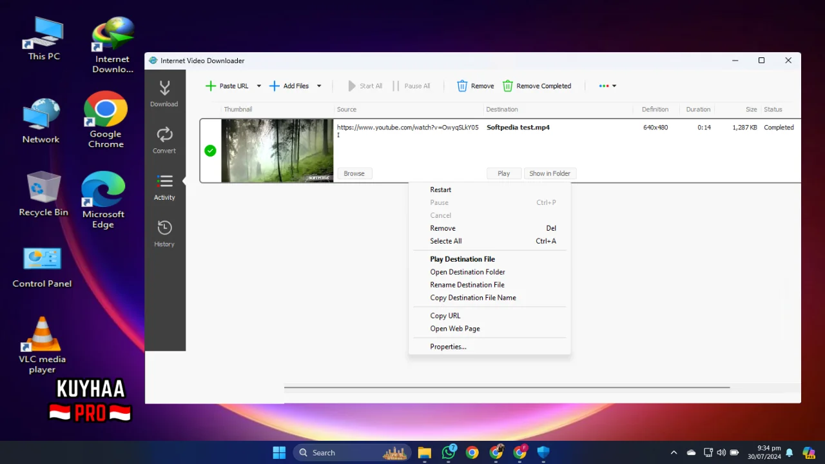The width and height of the screenshot is (825, 464).
Task: Select the Activity sidebar section
Action: tap(164, 187)
